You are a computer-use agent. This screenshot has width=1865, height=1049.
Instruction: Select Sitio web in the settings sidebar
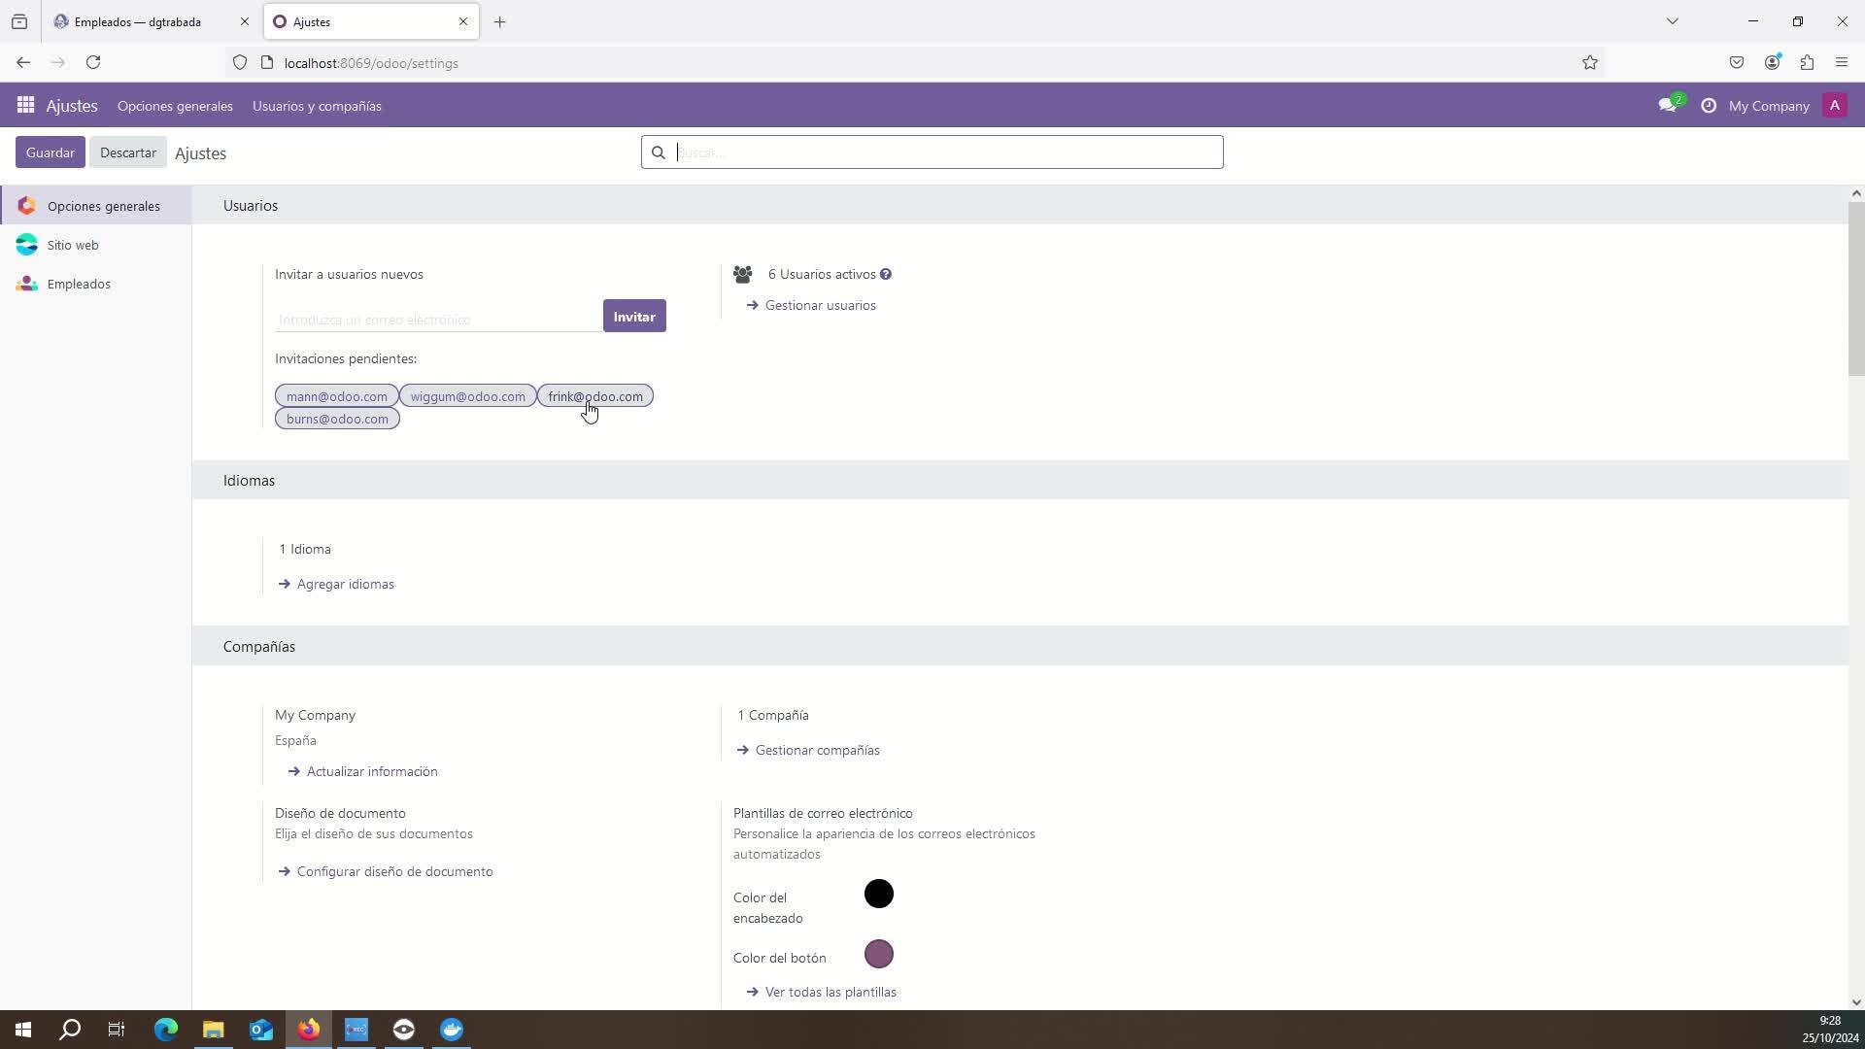73,246
